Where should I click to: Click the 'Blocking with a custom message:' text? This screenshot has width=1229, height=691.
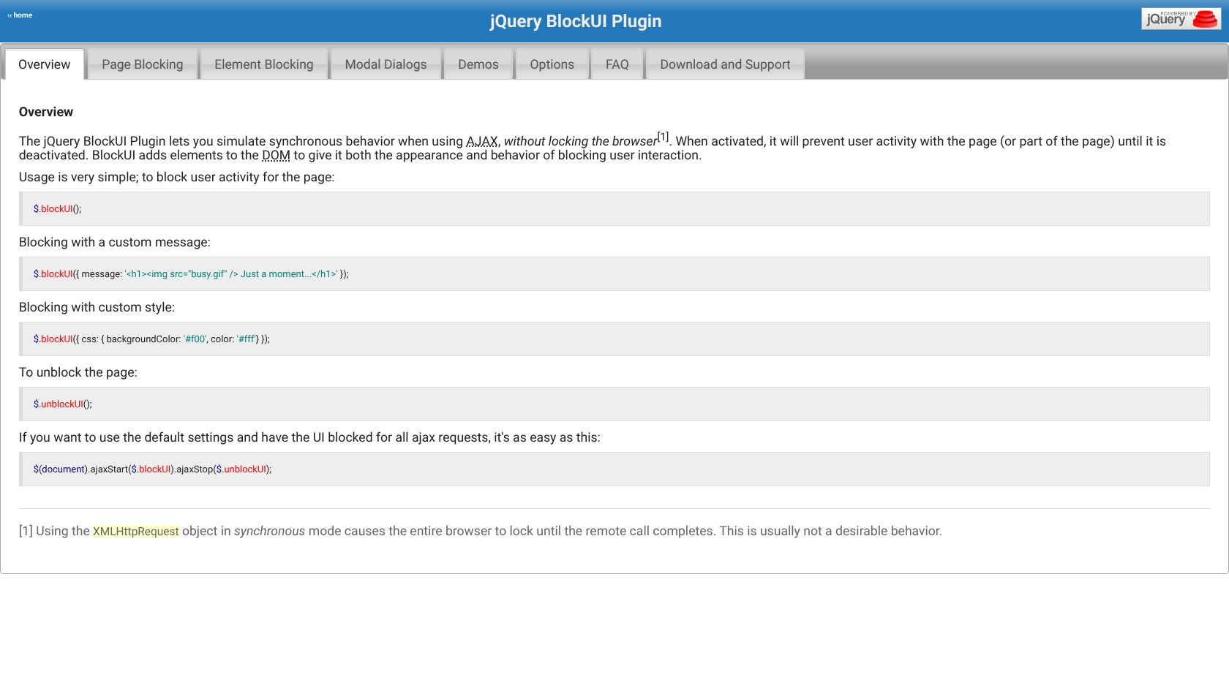[x=115, y=242]
